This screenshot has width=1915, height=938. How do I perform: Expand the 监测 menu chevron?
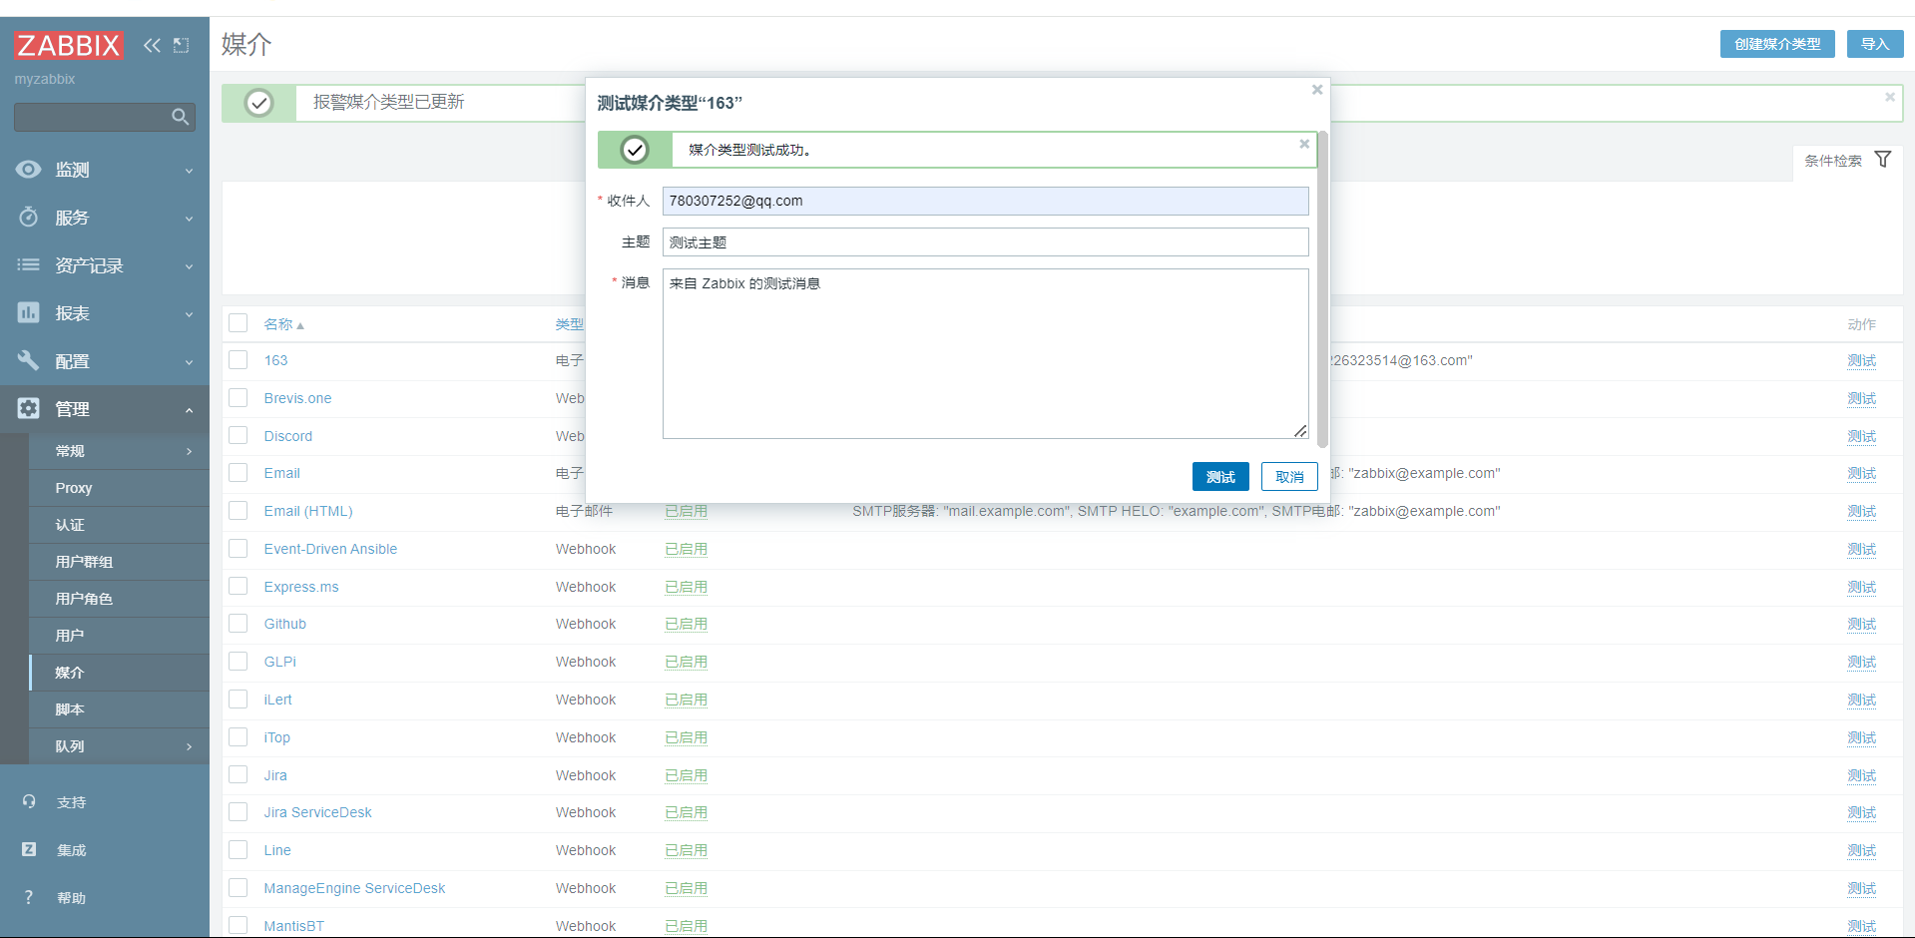[189, 171]
